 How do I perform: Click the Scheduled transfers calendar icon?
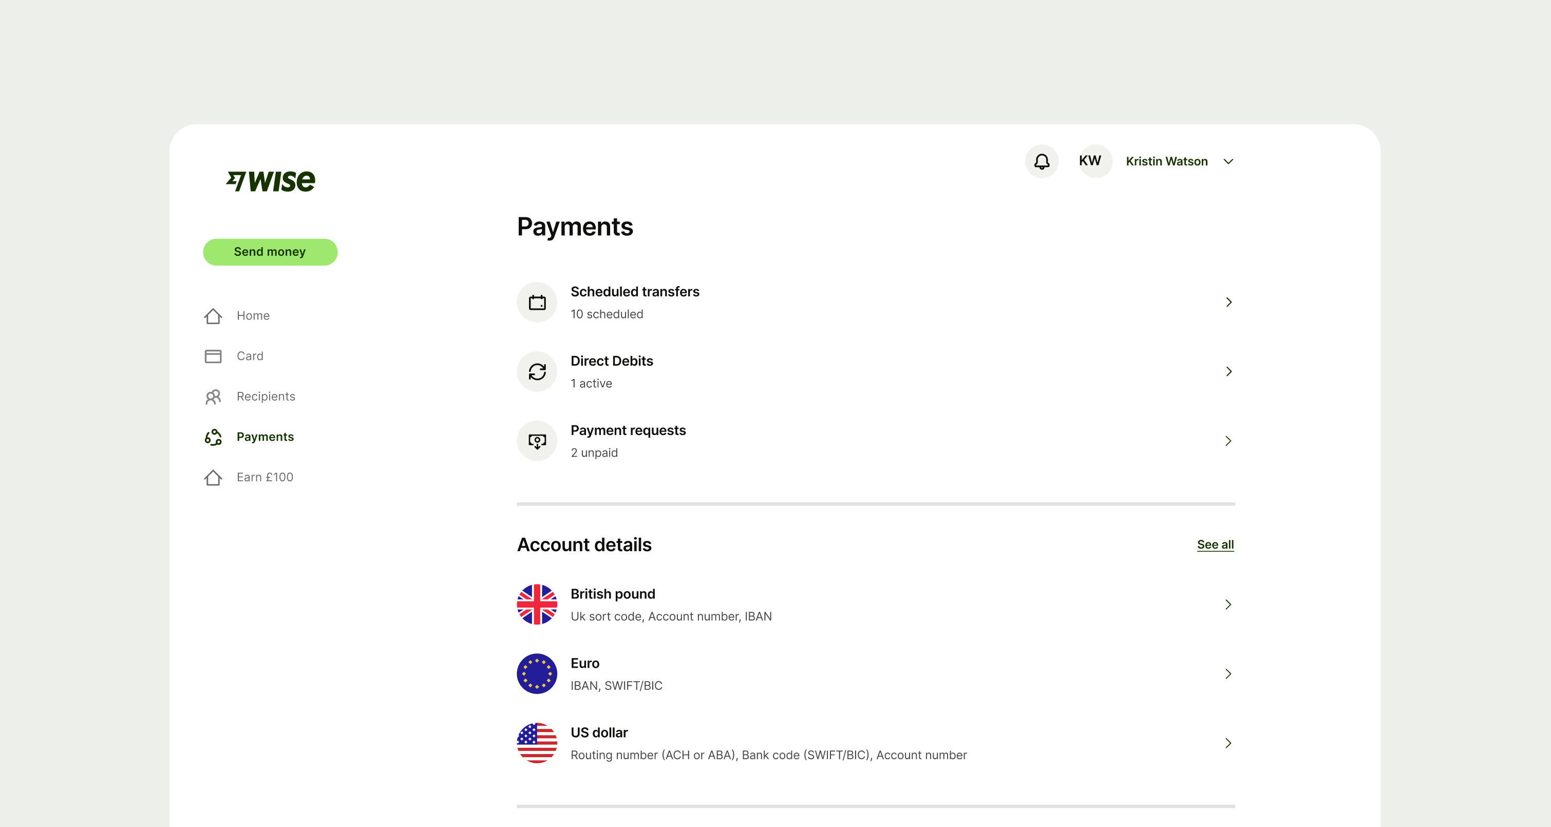[537, 302]
